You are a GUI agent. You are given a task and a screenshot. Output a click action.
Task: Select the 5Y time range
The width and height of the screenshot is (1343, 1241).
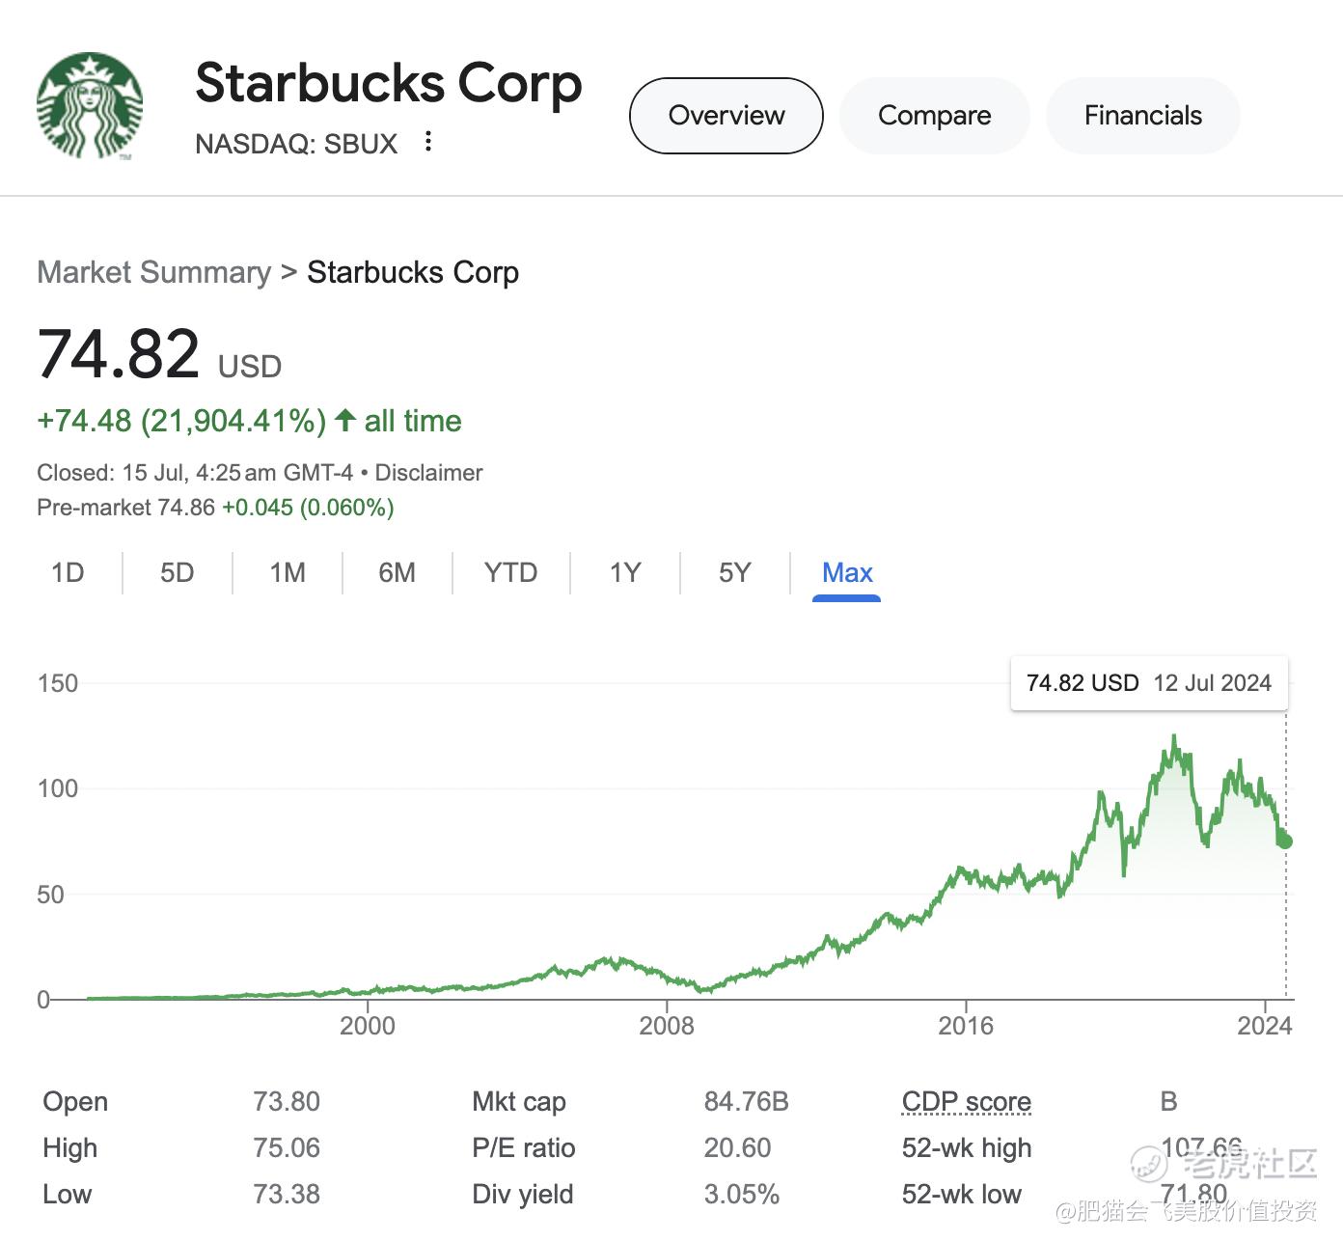click(734, 573)
